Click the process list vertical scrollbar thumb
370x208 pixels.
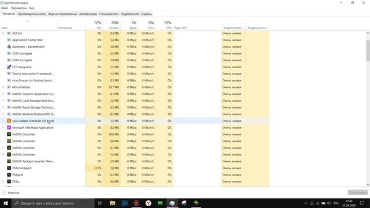click(x=368, y=50)
